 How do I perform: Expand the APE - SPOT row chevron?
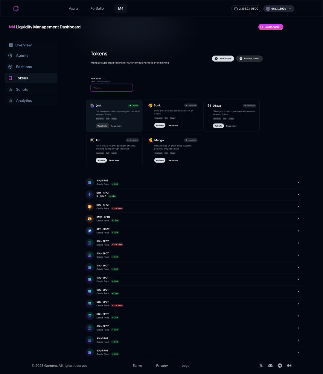click(298, 231)
